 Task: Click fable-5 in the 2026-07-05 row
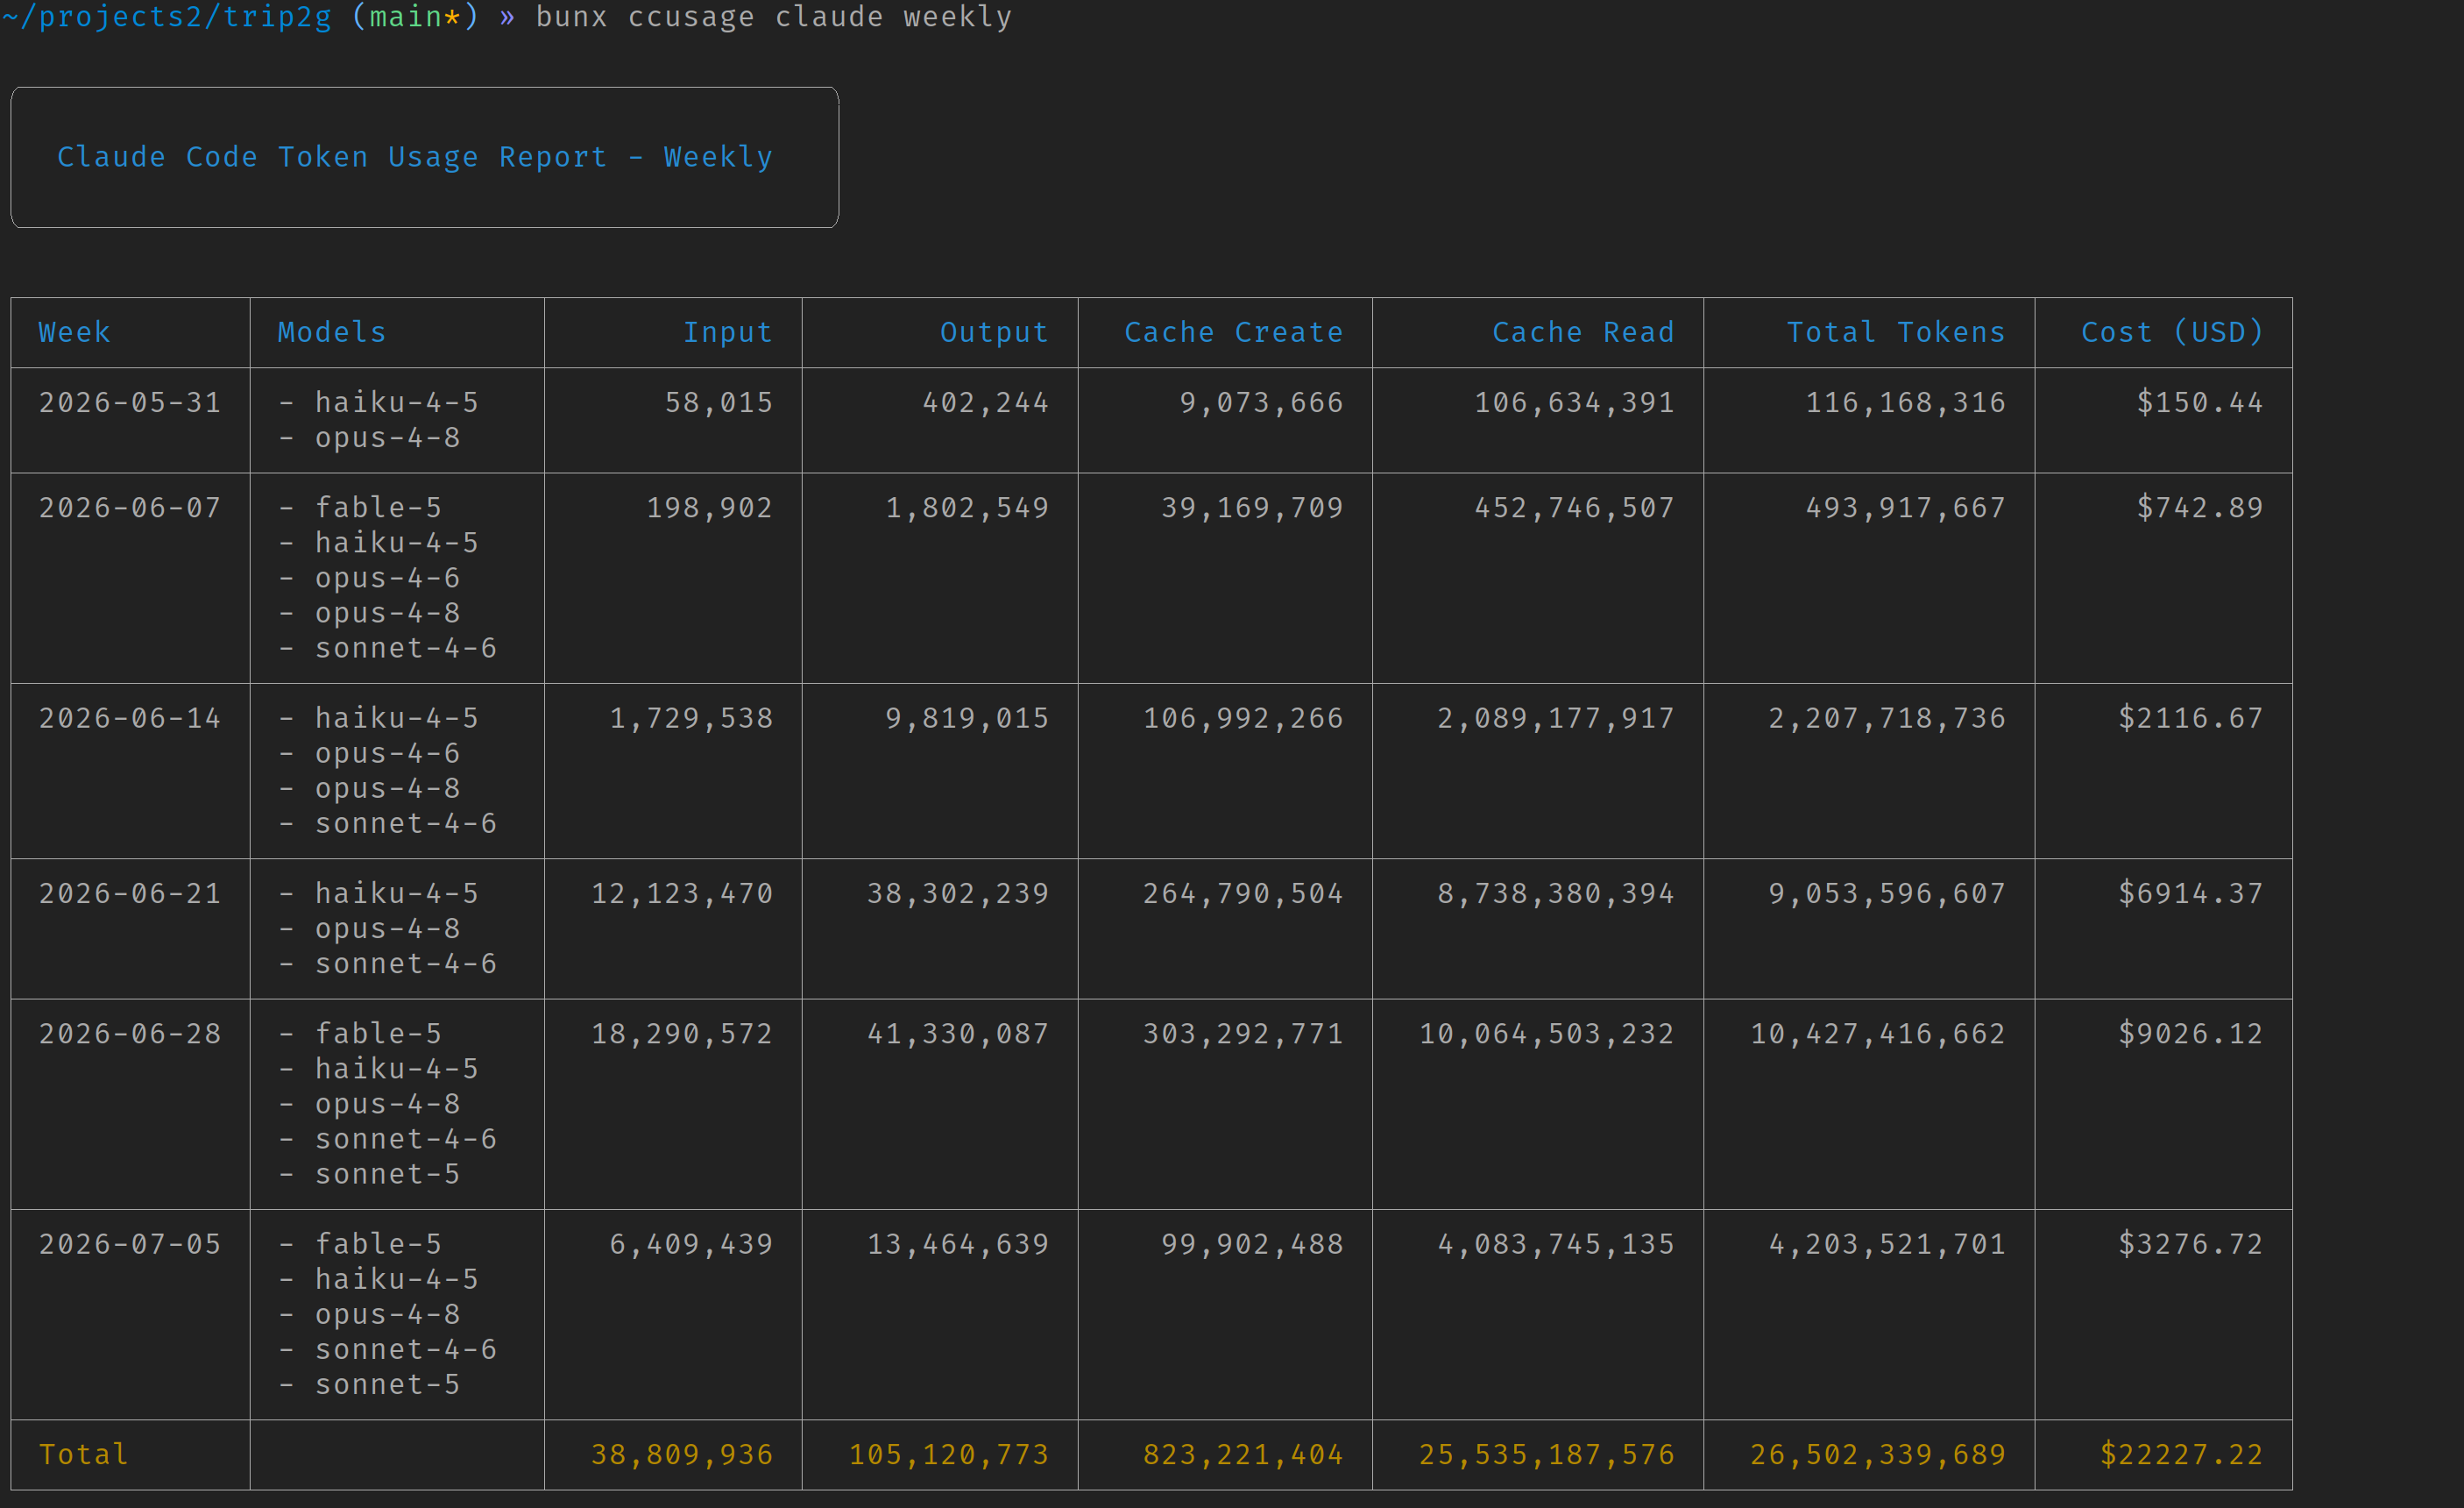point(378,1244)
